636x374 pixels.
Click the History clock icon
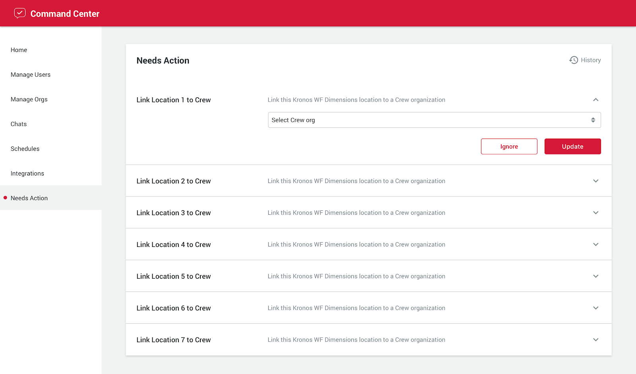click(574, 60)
